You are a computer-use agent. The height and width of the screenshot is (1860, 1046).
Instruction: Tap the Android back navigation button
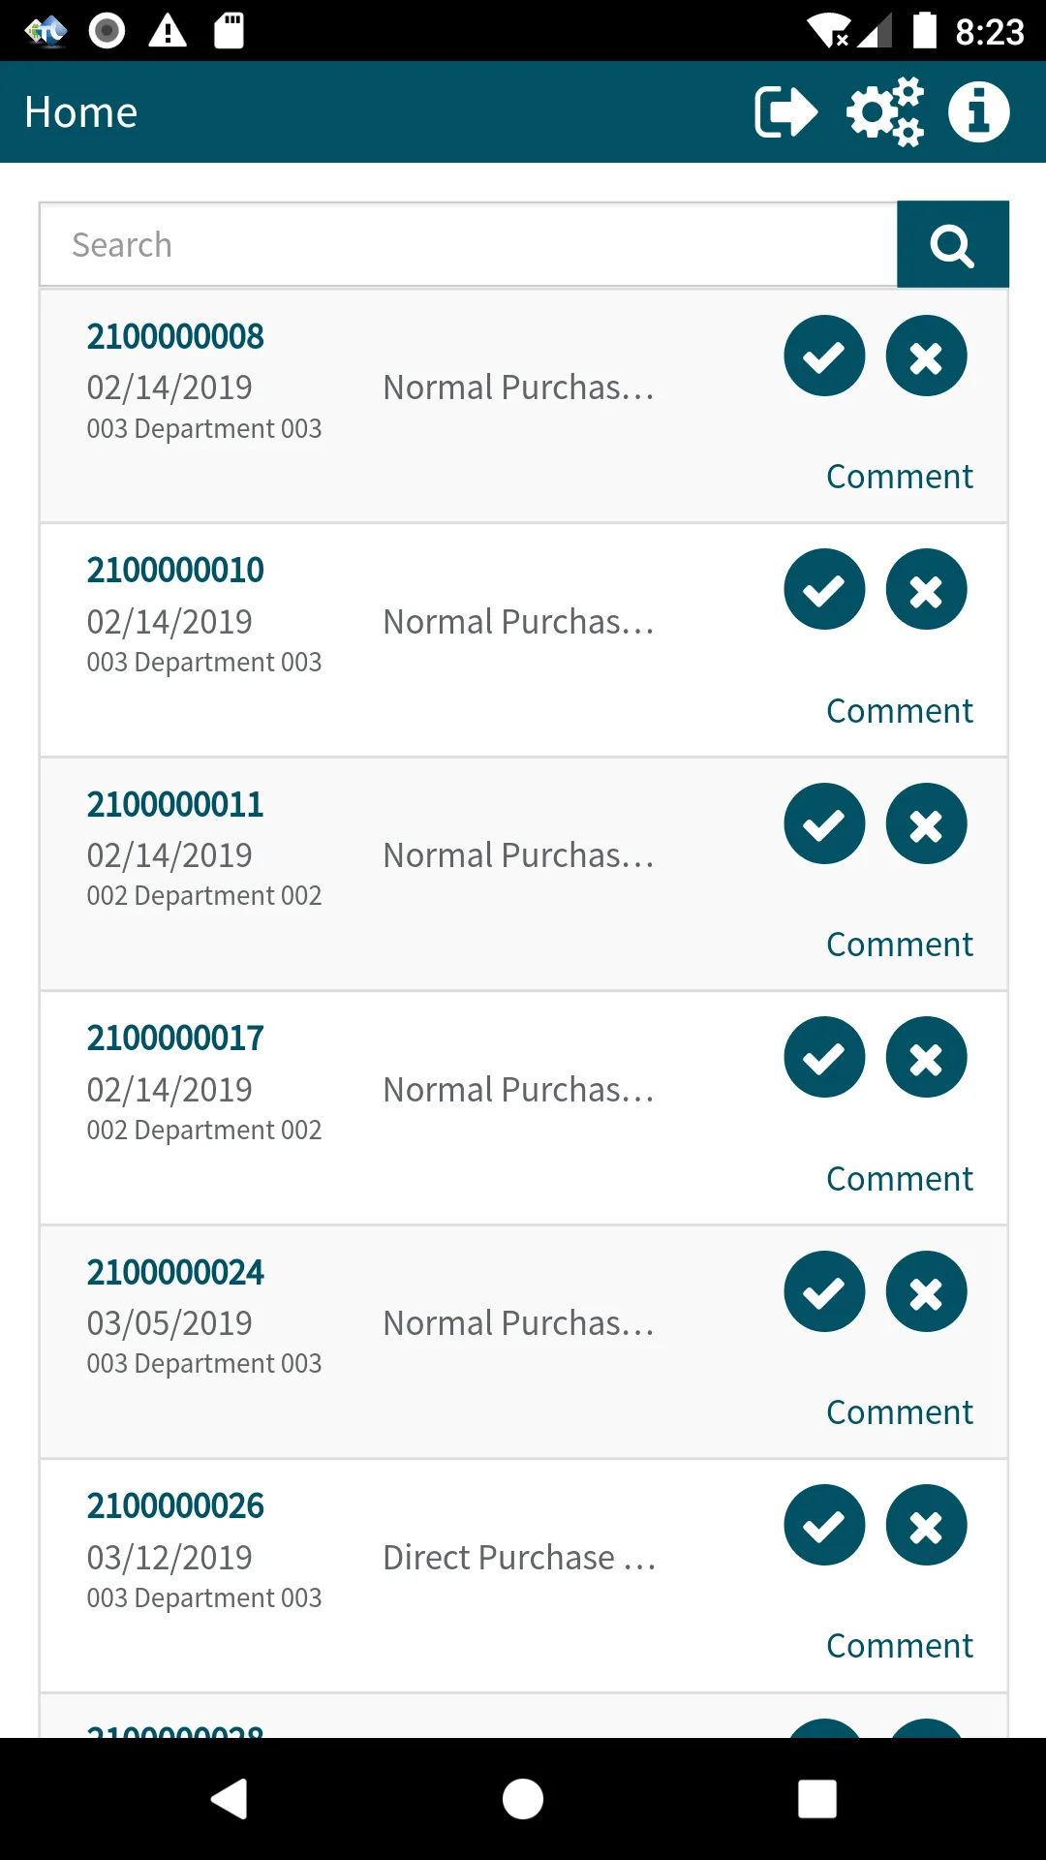tap(230, 1799)
